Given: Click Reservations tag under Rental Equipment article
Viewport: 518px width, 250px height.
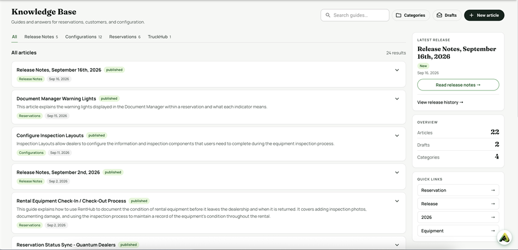Looking at the screenshot, I should (x=29, y=225).
